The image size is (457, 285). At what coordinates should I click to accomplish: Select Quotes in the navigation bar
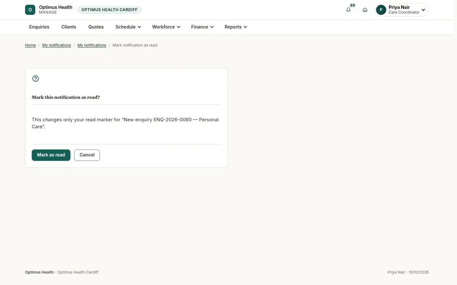coord(96,27)
